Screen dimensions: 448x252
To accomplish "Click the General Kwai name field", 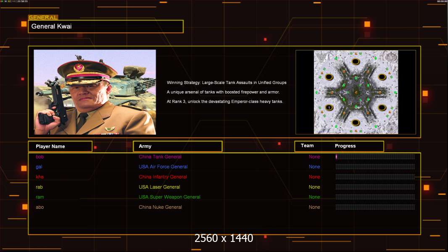I will (106, 26).
